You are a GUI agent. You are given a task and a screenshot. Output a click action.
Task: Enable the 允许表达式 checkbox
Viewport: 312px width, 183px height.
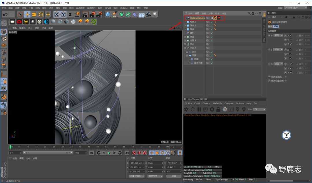click(x=286, y=77)
